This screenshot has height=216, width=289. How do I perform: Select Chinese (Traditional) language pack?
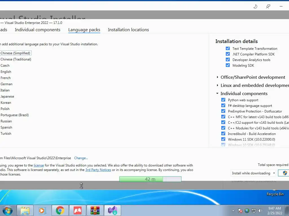click(x=16, y=59)
